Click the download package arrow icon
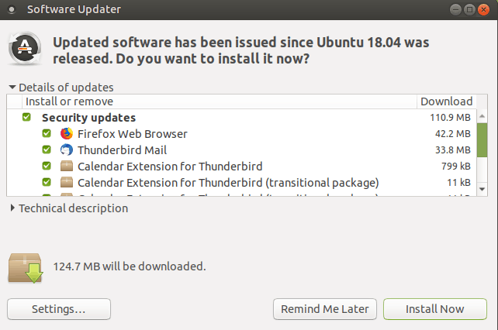The height and width of the screenshot is (330, 498). [24, 267]
